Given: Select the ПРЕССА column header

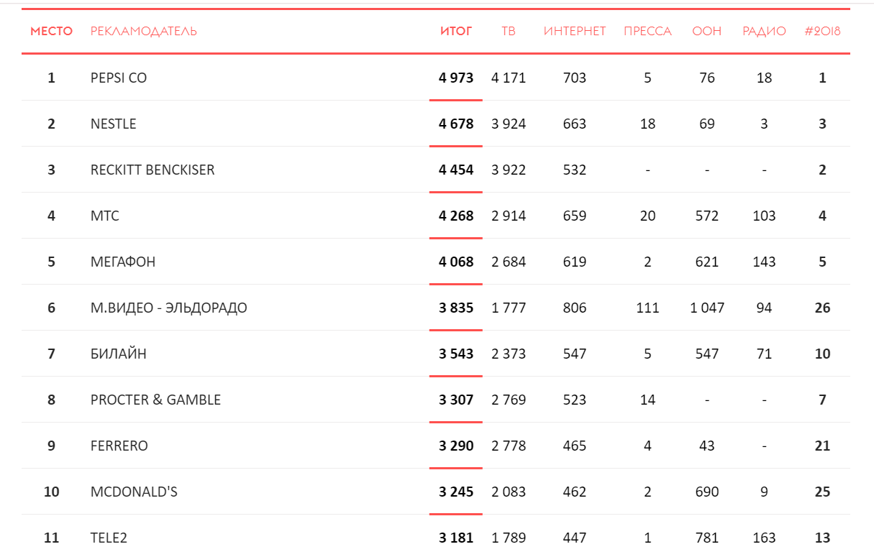Looking at the screenshot, I should click(647, 31).
